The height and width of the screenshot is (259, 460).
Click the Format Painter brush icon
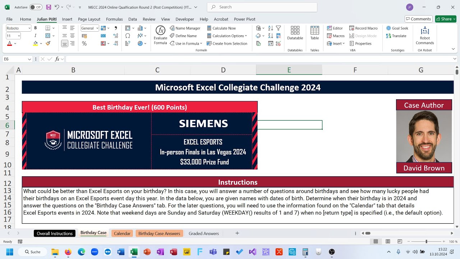tap(48, 44)
